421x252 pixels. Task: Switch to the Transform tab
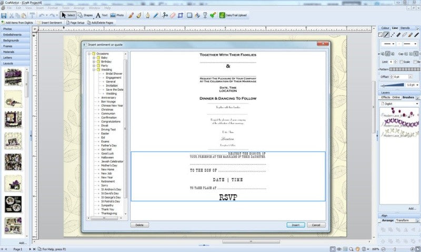pyautogui.click(x=402, y=220)
